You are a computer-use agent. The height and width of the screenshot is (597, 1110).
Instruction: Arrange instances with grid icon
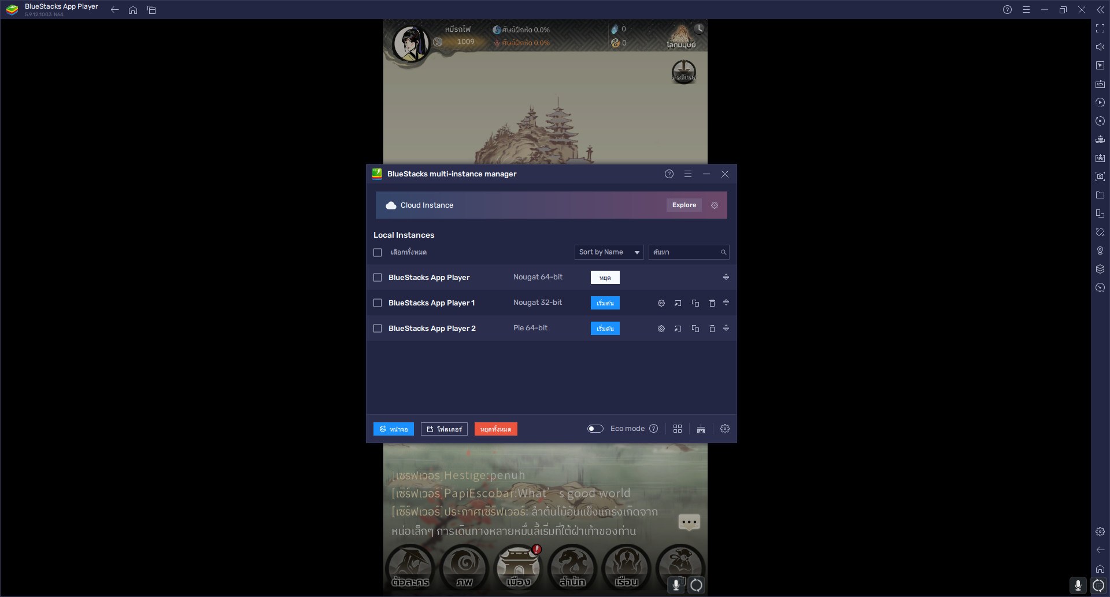click(x=678, y=429)
